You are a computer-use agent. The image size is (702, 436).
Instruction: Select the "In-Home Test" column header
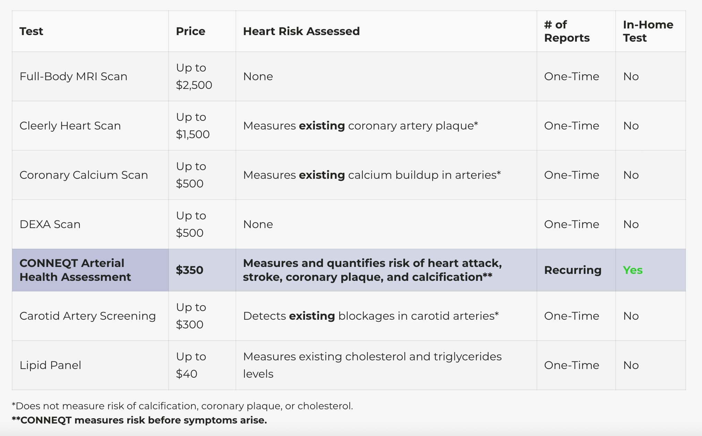pos(648,31)
